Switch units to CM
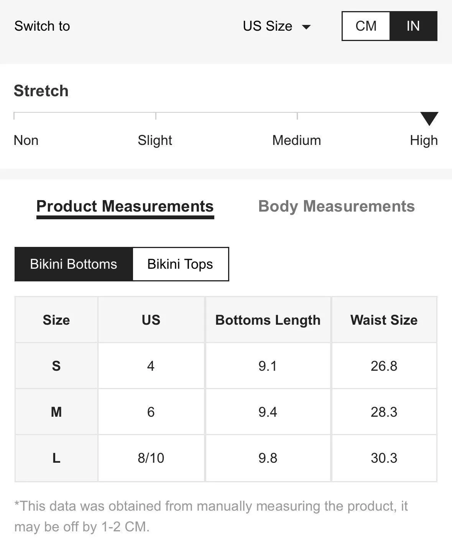The image size is (452, 544). [366, 26]
